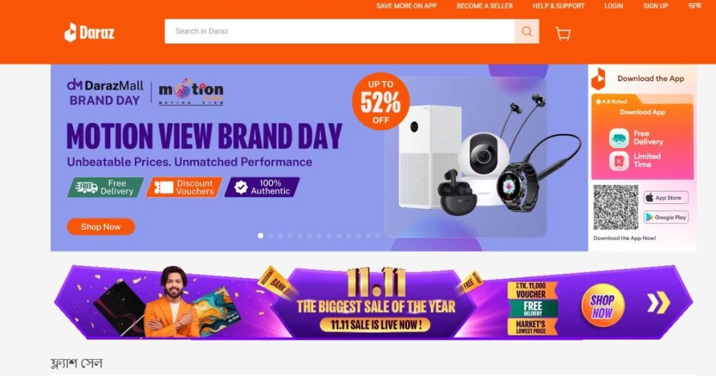This screenshot has height=376, width=716.
Task: Select the last carousel dot indicator
Action: (x=378, y=236)
